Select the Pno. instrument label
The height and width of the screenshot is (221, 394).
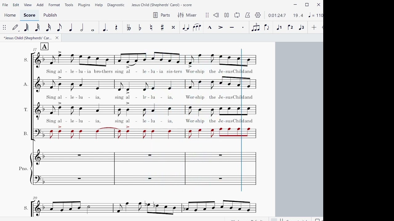(x=23, y=169)
